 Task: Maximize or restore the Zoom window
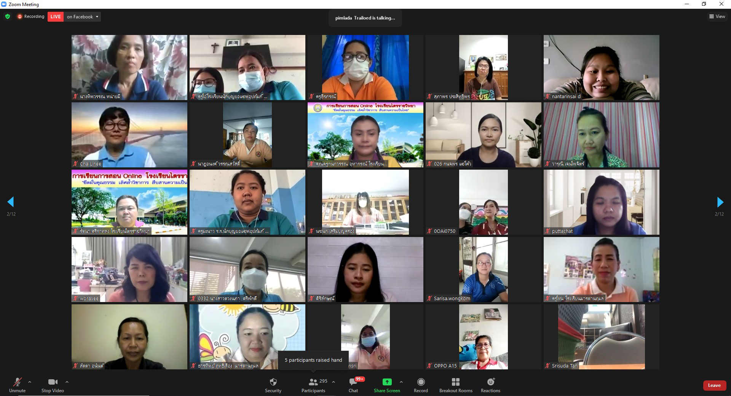pos(704,4)
